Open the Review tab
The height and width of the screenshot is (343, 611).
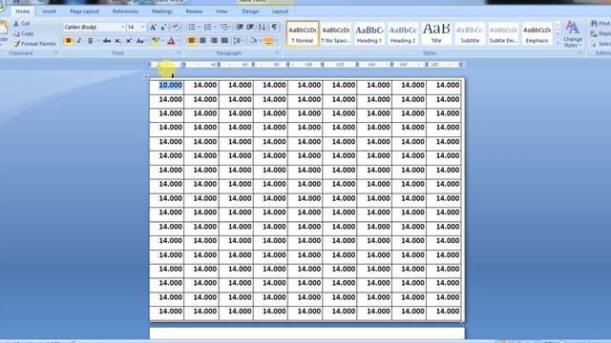(194, 11)
